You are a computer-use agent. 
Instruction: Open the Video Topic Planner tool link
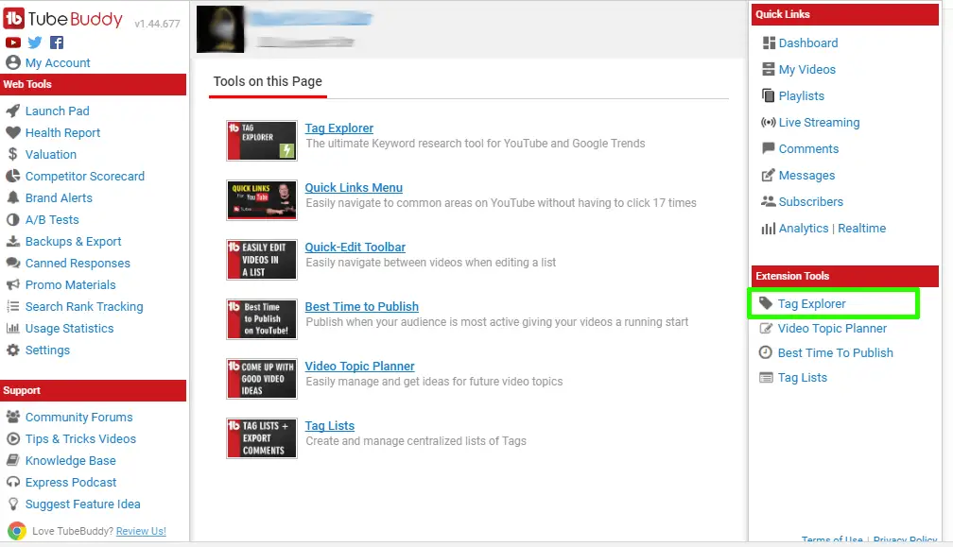[x=360, y=366]
